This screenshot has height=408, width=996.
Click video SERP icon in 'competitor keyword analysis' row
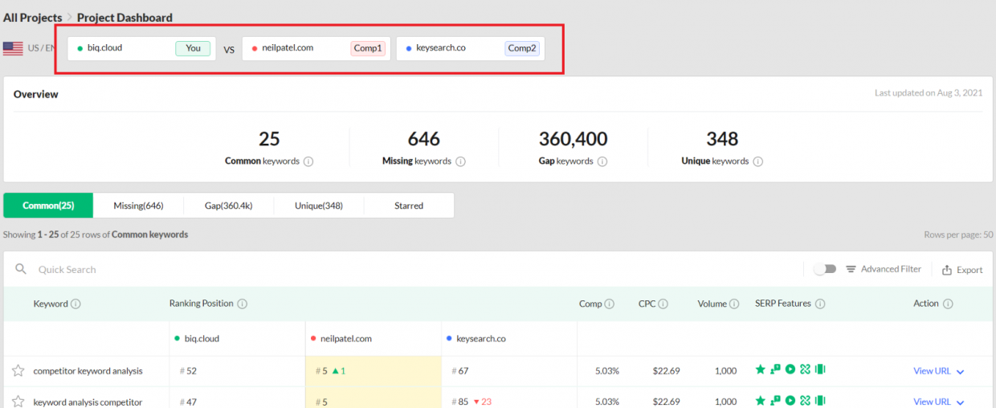790,369
